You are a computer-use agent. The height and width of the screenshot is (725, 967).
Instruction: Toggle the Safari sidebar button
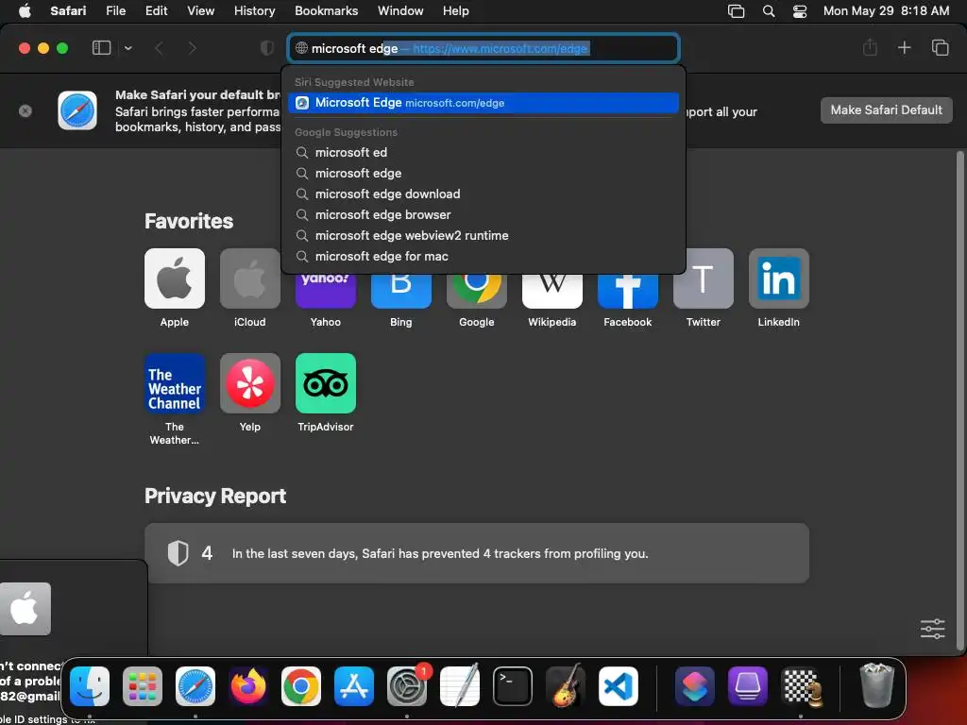[x=101, y=48]
